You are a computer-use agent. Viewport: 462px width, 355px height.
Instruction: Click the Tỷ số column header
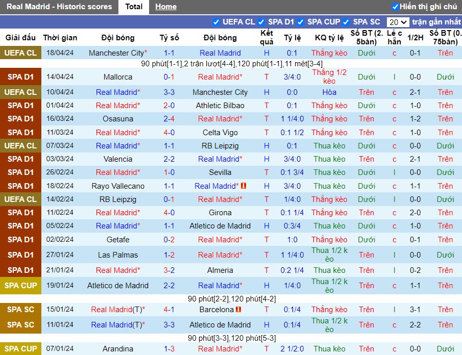pos(169,38)
